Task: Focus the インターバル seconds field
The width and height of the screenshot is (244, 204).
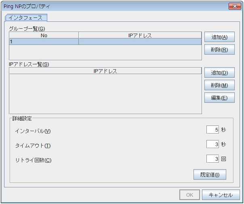Action: point(212,130)
